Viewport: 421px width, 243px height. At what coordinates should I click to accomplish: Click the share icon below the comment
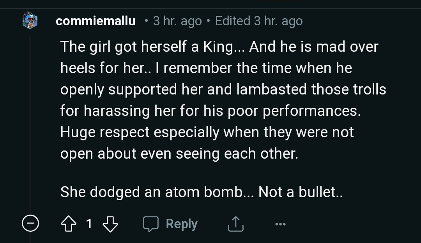(235, 224)
